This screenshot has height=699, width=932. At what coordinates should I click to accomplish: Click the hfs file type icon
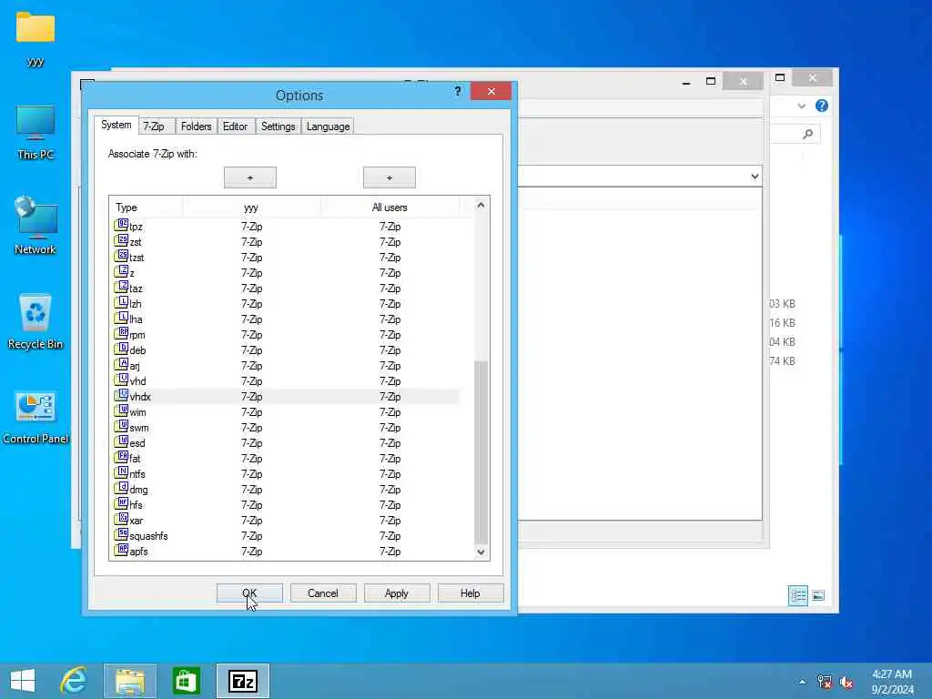[121, 504]
